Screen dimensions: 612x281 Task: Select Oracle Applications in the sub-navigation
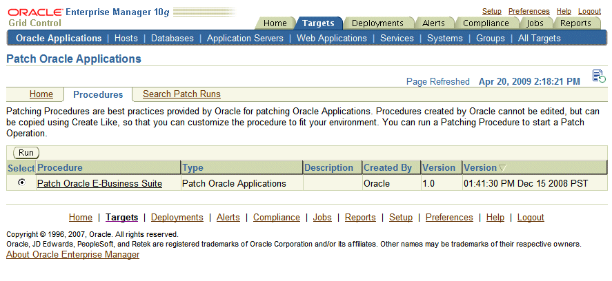click(59, 38)
